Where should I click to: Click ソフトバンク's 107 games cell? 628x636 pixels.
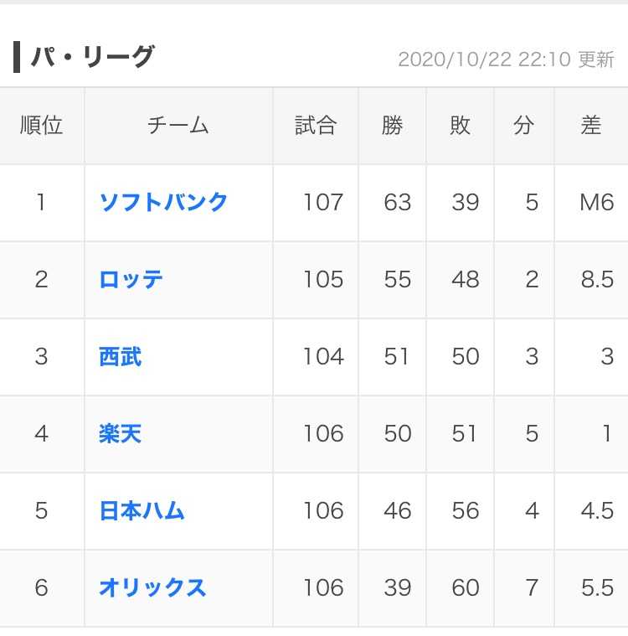tap(323, 203)
